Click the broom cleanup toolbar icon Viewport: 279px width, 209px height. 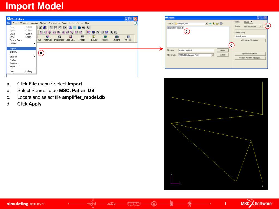point(41,27)
